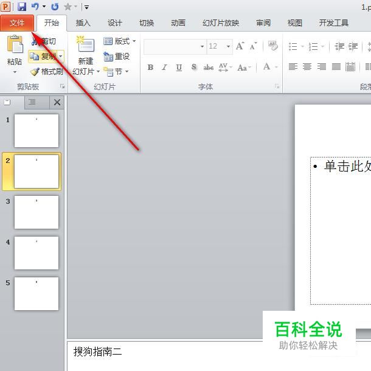Select slide 2 thumbnail
371x371 pixels.
[36, 172]
